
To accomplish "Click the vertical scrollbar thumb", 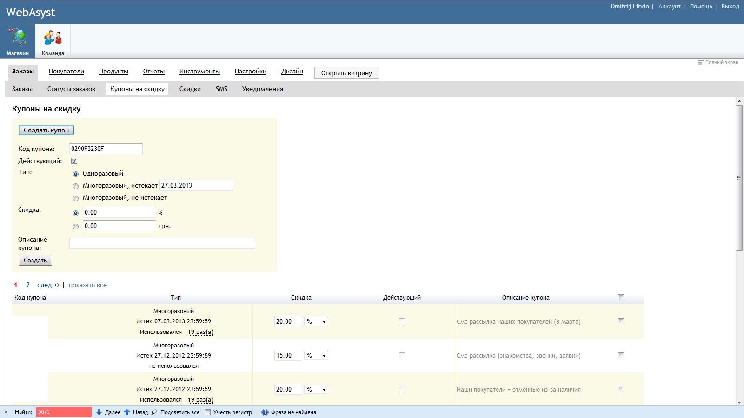I will (739, 178).
